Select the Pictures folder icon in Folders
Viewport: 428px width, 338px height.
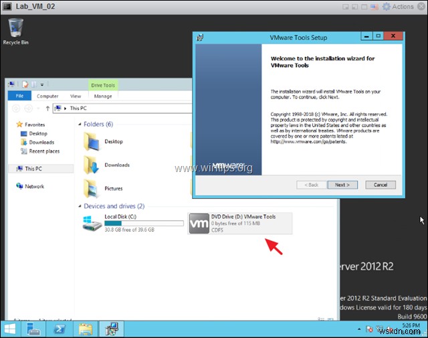(x=91, y=188)
